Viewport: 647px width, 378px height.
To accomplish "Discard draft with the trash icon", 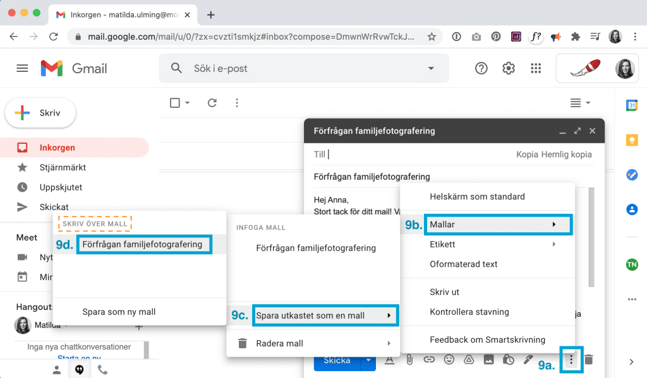I will coord(588,360).
